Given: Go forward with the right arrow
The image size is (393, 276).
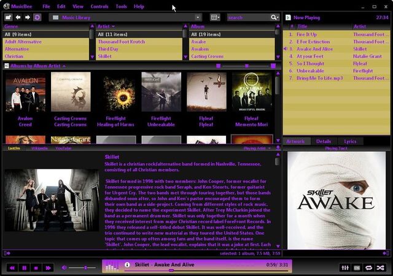Looking at the screenshot, I should [x=27, y=17].
